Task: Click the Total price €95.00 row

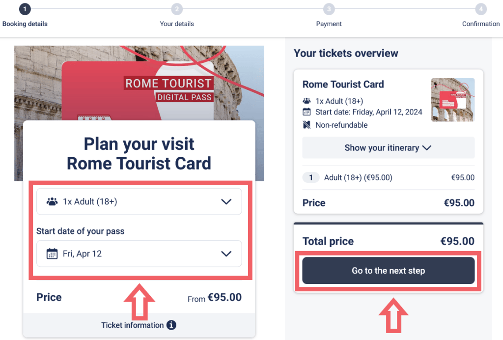Action: pos(388,241)
